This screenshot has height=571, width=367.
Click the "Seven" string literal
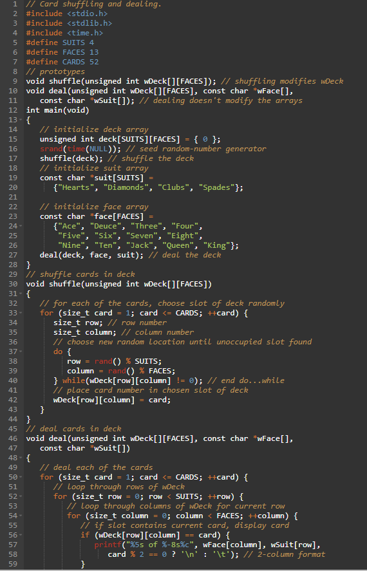144,236
